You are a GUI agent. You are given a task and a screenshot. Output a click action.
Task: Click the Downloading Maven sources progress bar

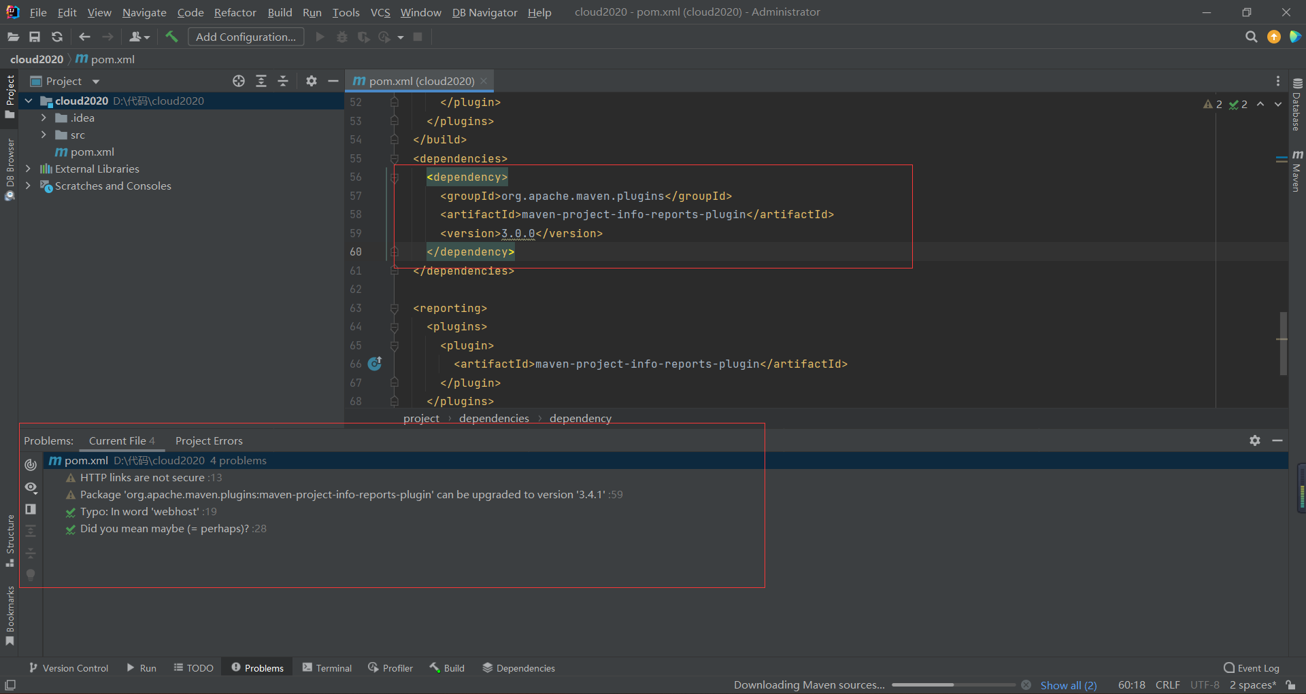953,685
